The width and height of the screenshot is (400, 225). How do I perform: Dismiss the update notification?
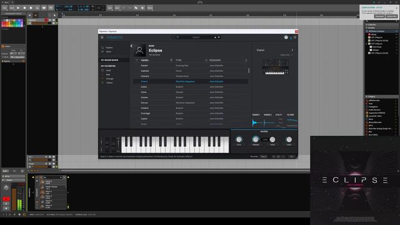[x=397, y=7]
